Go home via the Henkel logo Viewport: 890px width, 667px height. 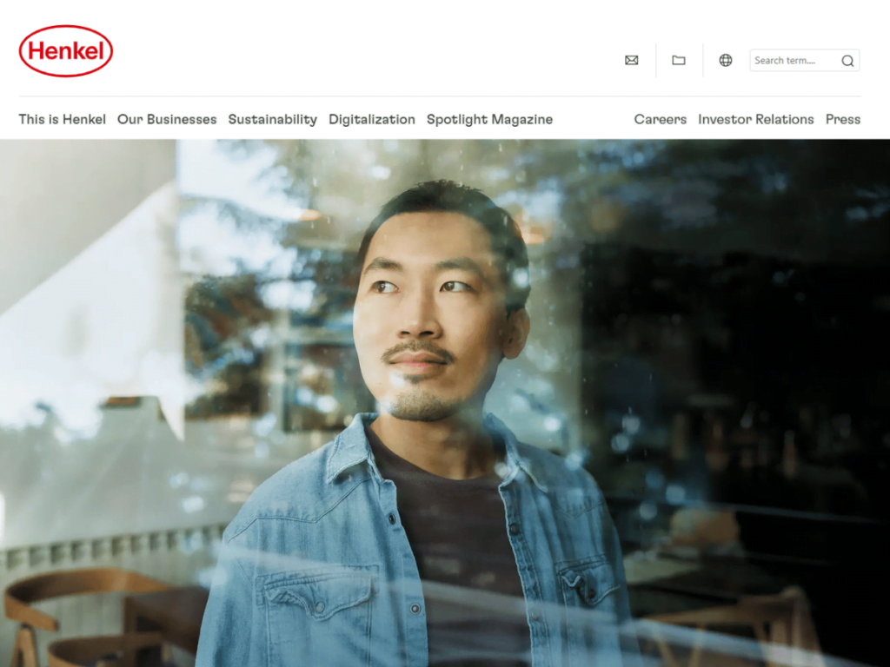(x=66, y=51)
